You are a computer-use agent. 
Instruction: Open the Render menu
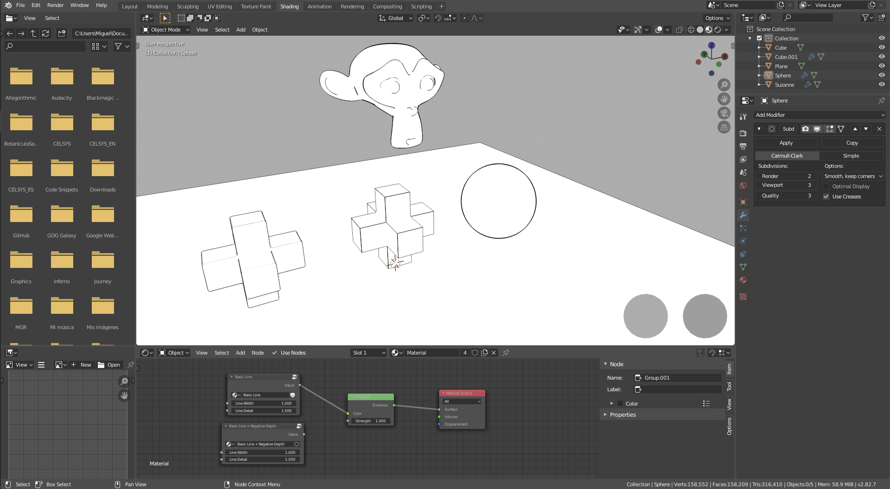pos(55,5)
